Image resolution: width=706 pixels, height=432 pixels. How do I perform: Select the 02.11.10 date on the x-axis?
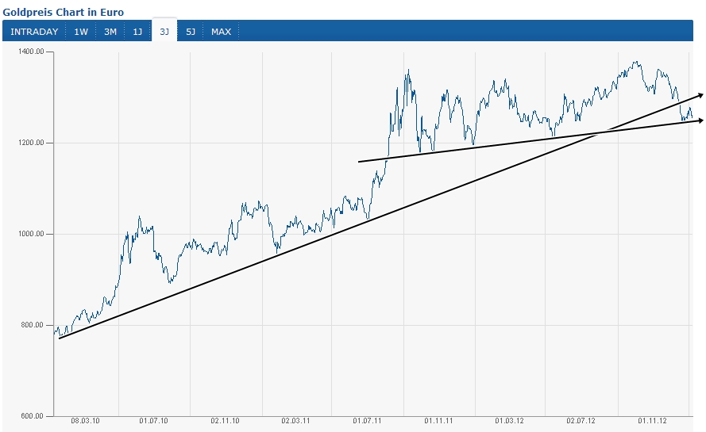tap(225, 424)
